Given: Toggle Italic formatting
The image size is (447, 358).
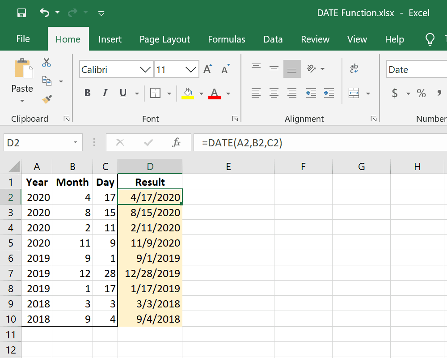Looking at the screenshot, I should (x=105, y=93).
